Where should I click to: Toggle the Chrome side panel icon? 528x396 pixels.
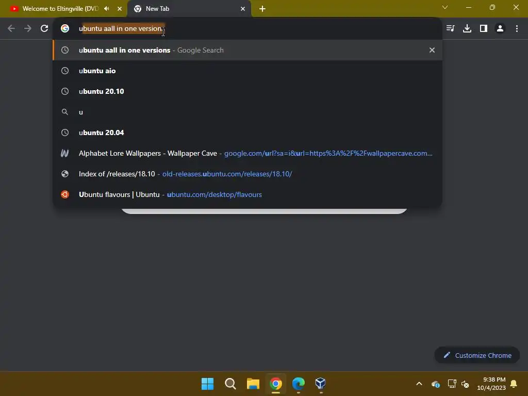[484, 28]
